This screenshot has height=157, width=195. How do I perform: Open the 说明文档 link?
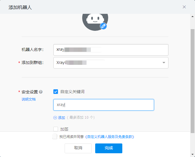click(29, 99)
